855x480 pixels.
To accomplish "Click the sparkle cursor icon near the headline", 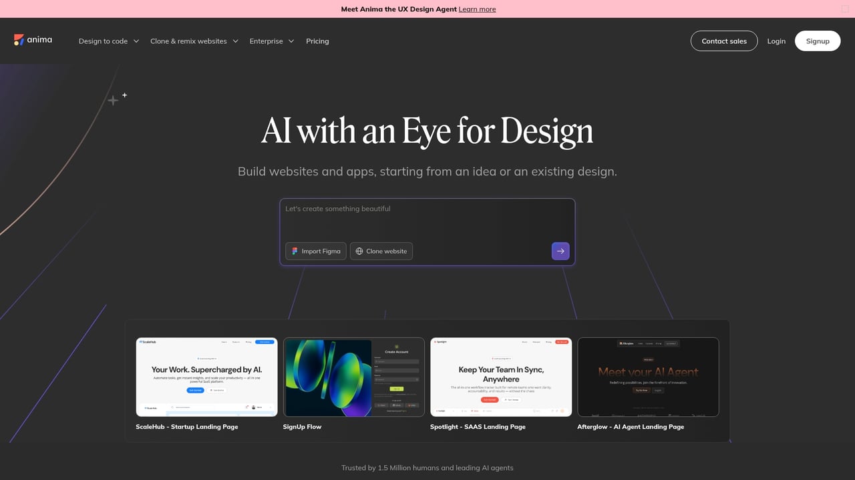I will pos(113,100).
